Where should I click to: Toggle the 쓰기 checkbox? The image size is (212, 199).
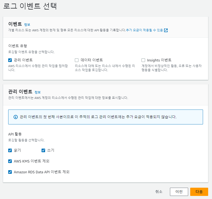(43, 150)
